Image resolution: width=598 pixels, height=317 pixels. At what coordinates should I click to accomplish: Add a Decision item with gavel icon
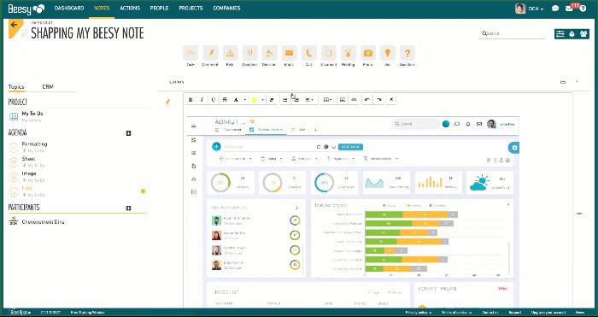click(269, 53)
